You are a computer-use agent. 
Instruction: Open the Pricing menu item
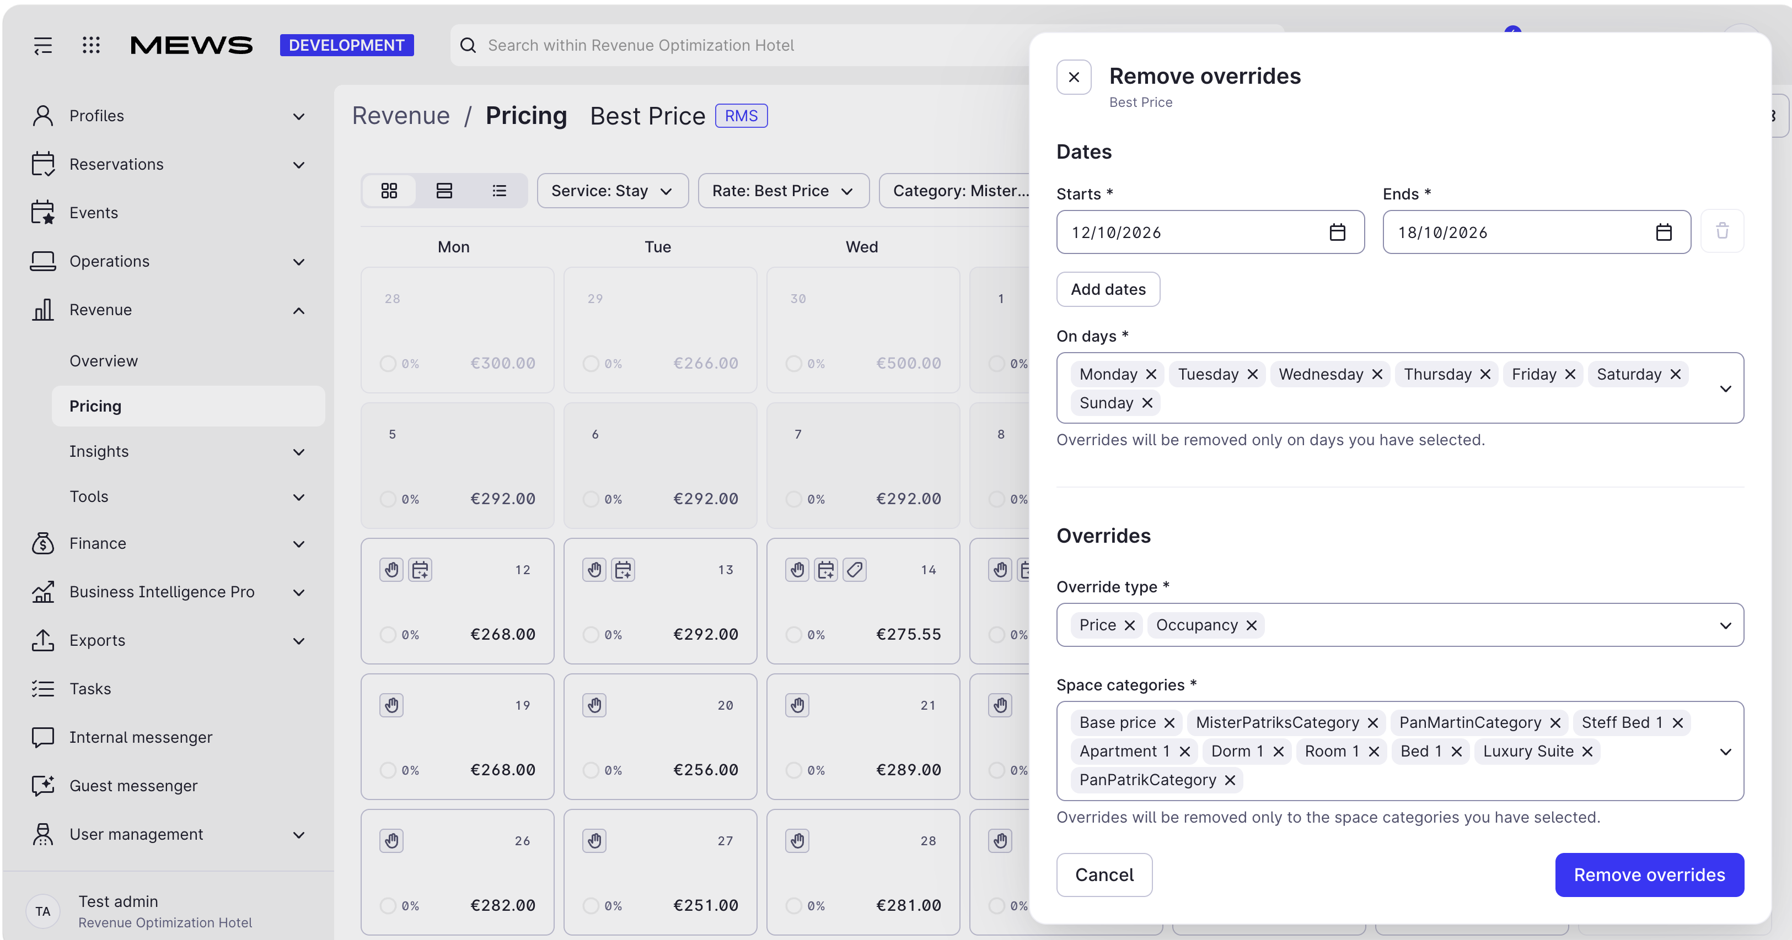(188, 406)
